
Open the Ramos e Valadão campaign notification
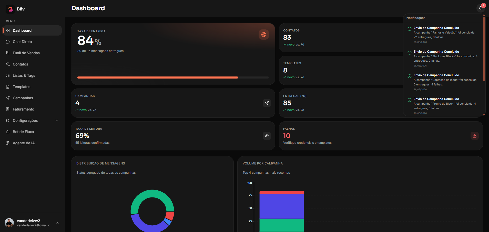443,35
